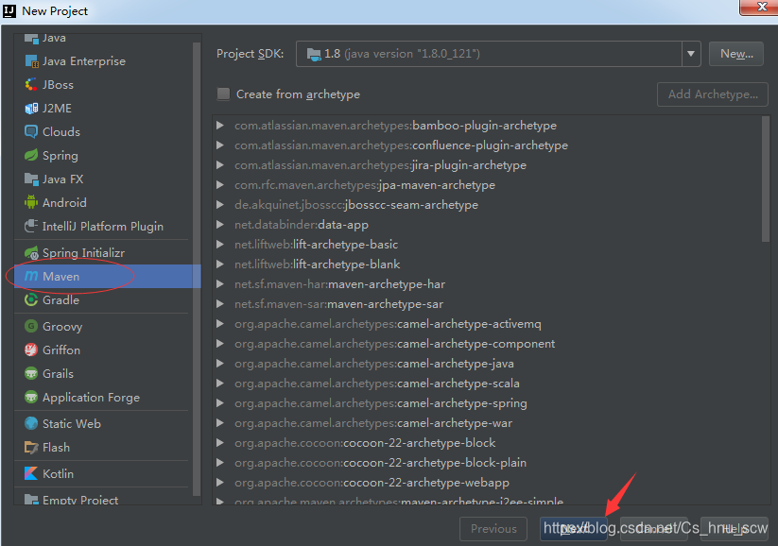Select the Java Enterprise project type
The image size is (778, 546).
[x=84, y=61]
